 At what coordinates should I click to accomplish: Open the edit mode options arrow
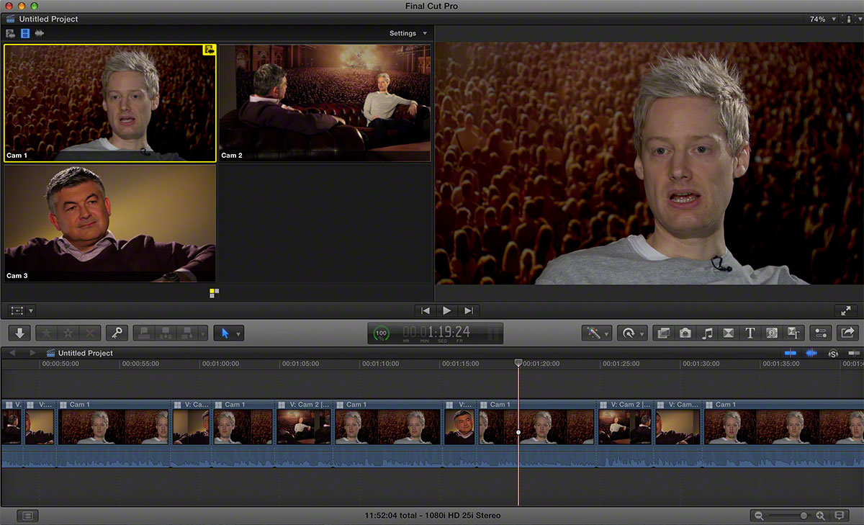pyautogui.click(x=203, y=333)
